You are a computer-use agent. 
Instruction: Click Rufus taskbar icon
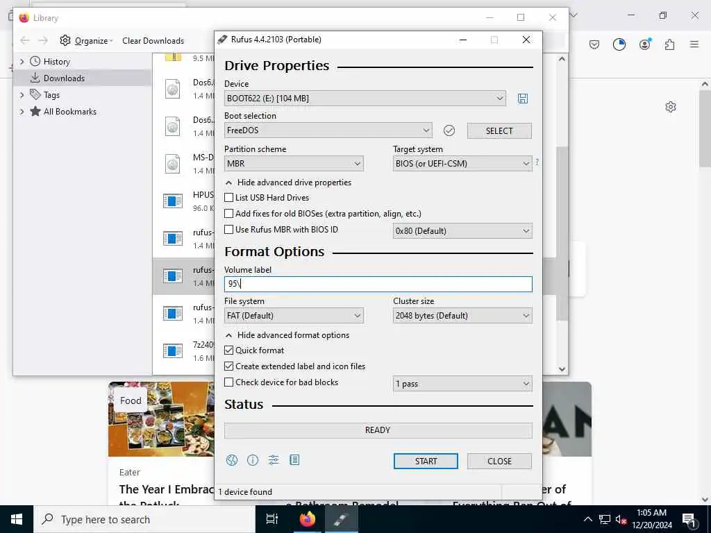coord(341,519)
